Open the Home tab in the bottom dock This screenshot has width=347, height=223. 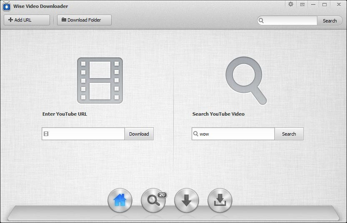pyautogui.click(x=120, y=200)
